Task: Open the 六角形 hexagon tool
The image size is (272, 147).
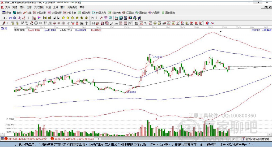Action: click(x=154, y=13)
